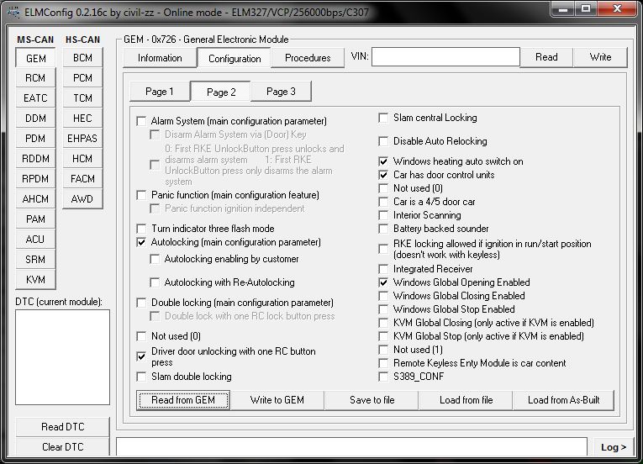Open the BCM module on HS-CAN
This screenshot has width=643, height=464.
click(x=82, y=58)
